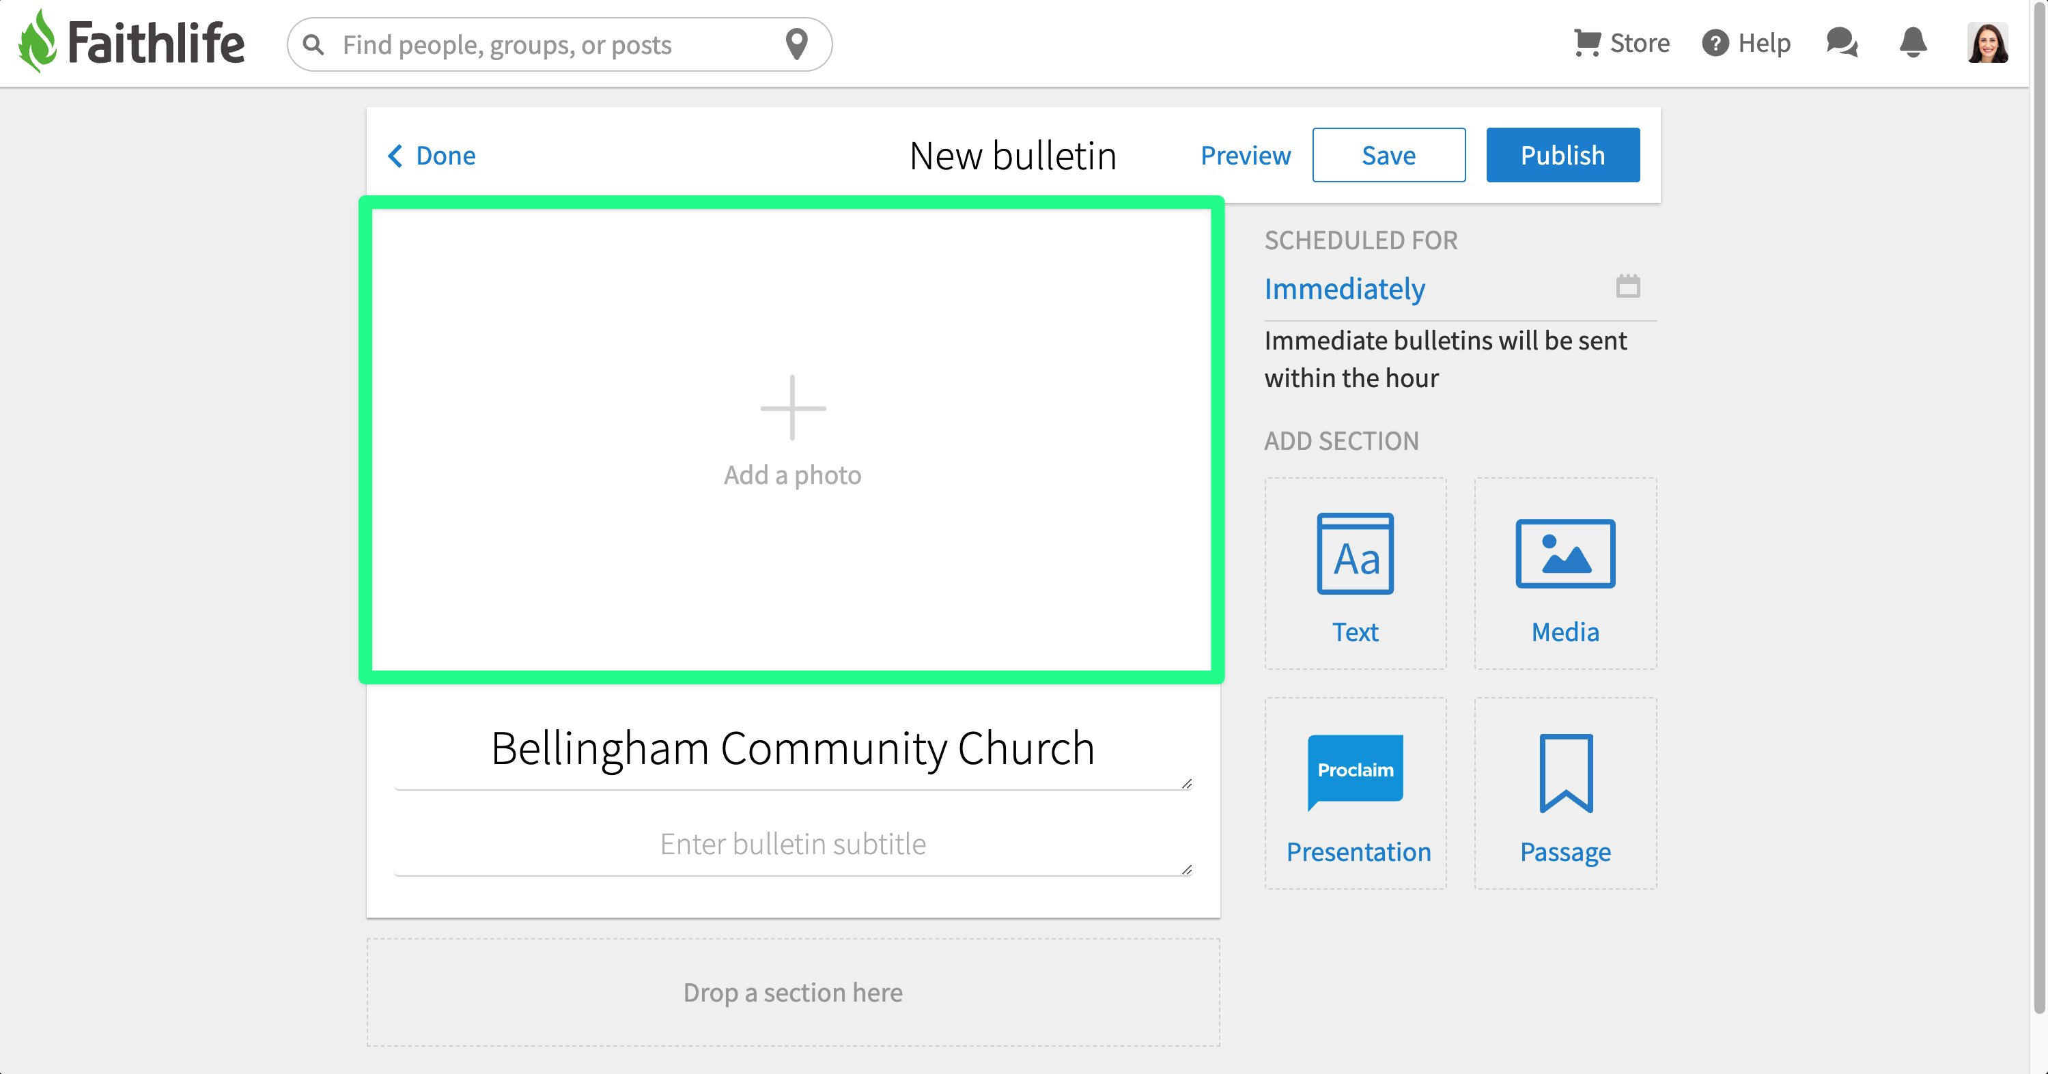Add a Media section via image icon
The height and width of the screenshot is (1074, 2048).
tap(1565, 553)
